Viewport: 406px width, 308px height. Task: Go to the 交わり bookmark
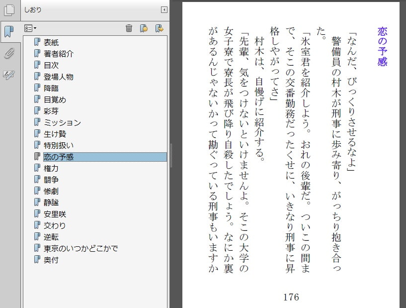pyautogui.click(x=55, y=225)
